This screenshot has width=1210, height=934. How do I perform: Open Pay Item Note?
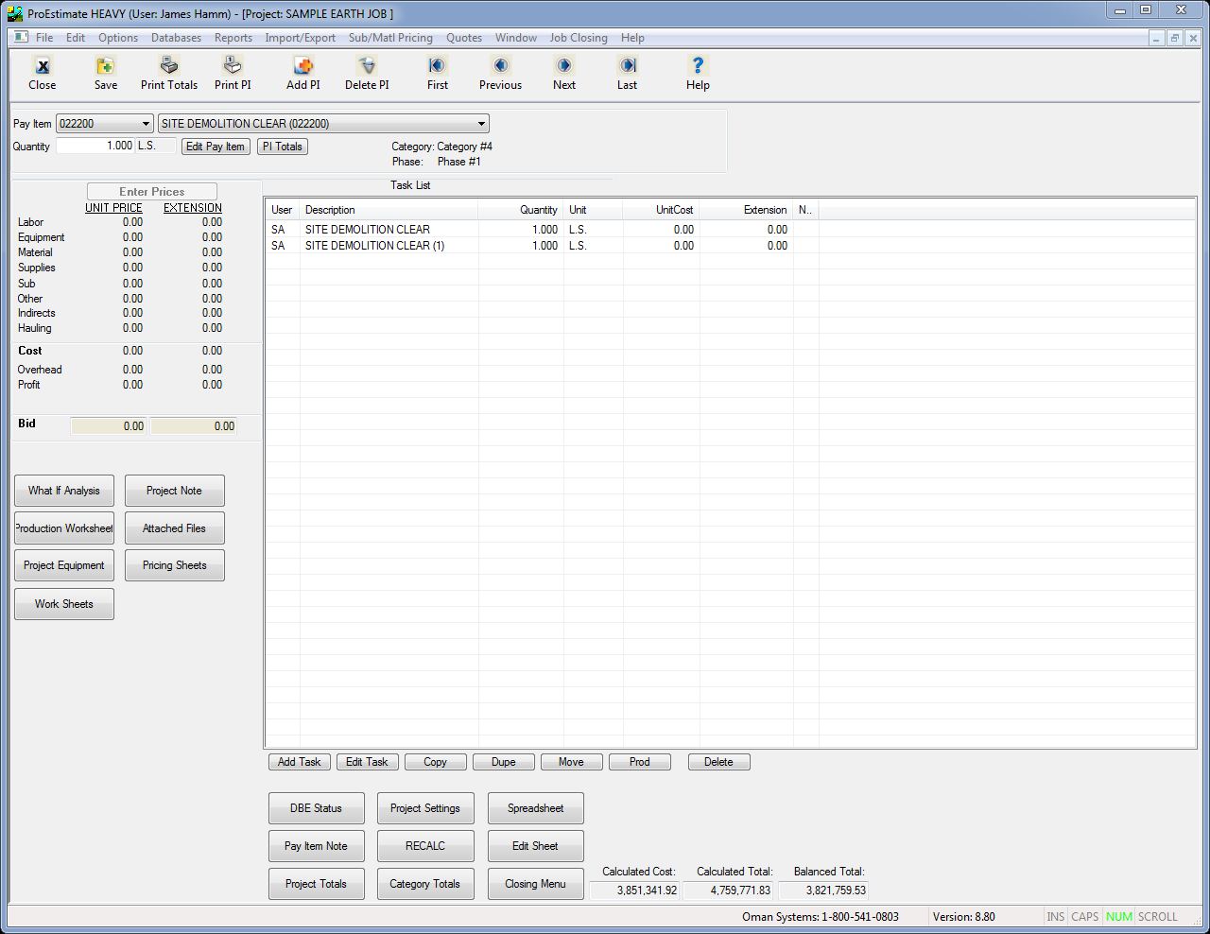(x=316, y=846)
